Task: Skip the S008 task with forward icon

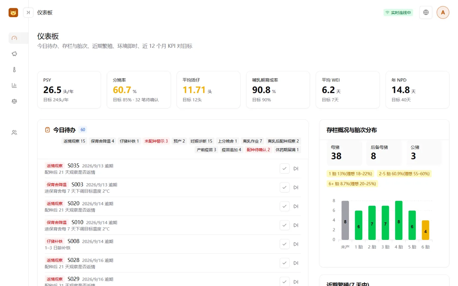Action: 296,244
